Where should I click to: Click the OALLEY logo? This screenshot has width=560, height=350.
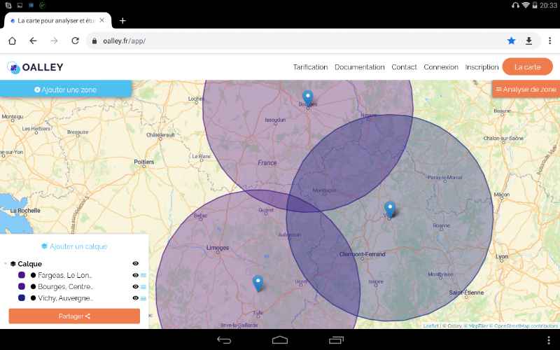[35, 67]
